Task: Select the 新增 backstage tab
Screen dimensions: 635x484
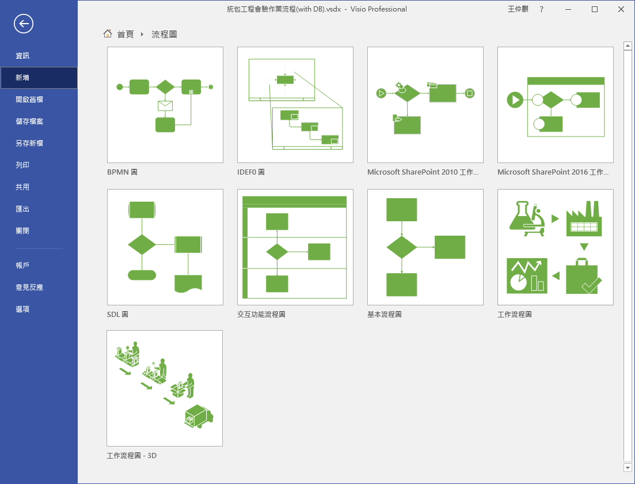Action: click(x=39, y=77)
